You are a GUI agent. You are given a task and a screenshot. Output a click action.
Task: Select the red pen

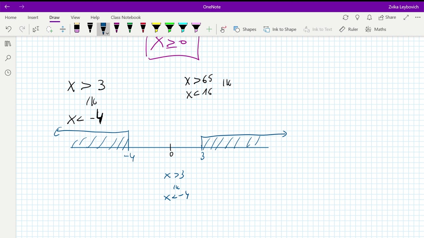point(143,28)
